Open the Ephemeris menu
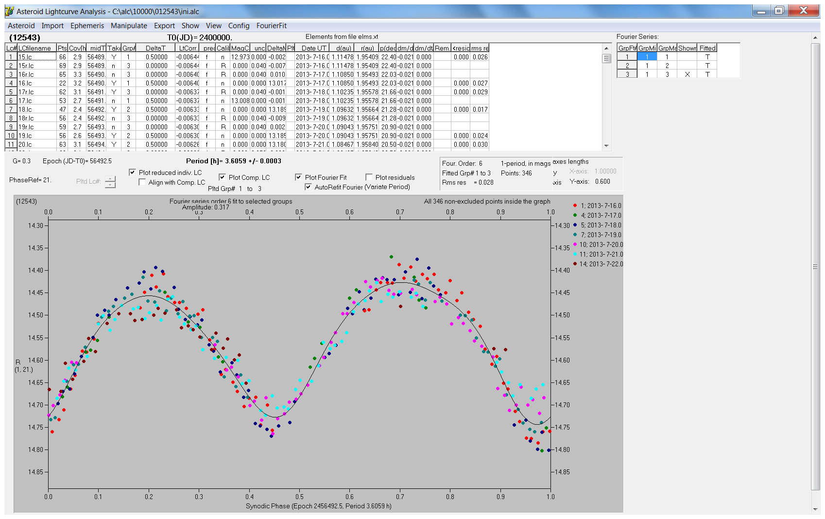The height and width of the screenshot is (519, 825). coord(87,26)
